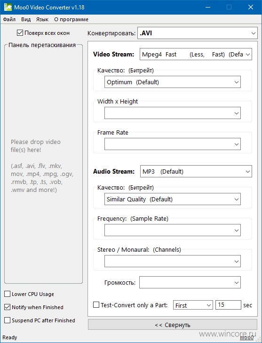Open the О программе menu
The width and height of the screenshot is (262, 343).
(71, 19)
